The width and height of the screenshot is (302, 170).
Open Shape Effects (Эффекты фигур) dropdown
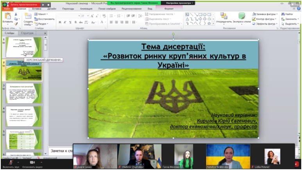265,24
